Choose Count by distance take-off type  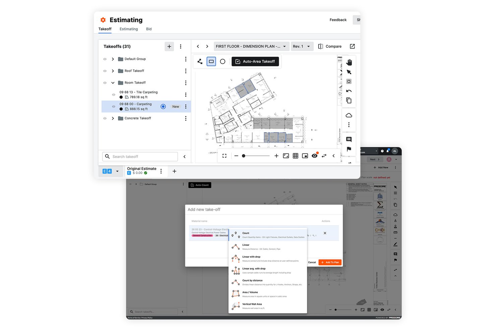tap(267, 282)
